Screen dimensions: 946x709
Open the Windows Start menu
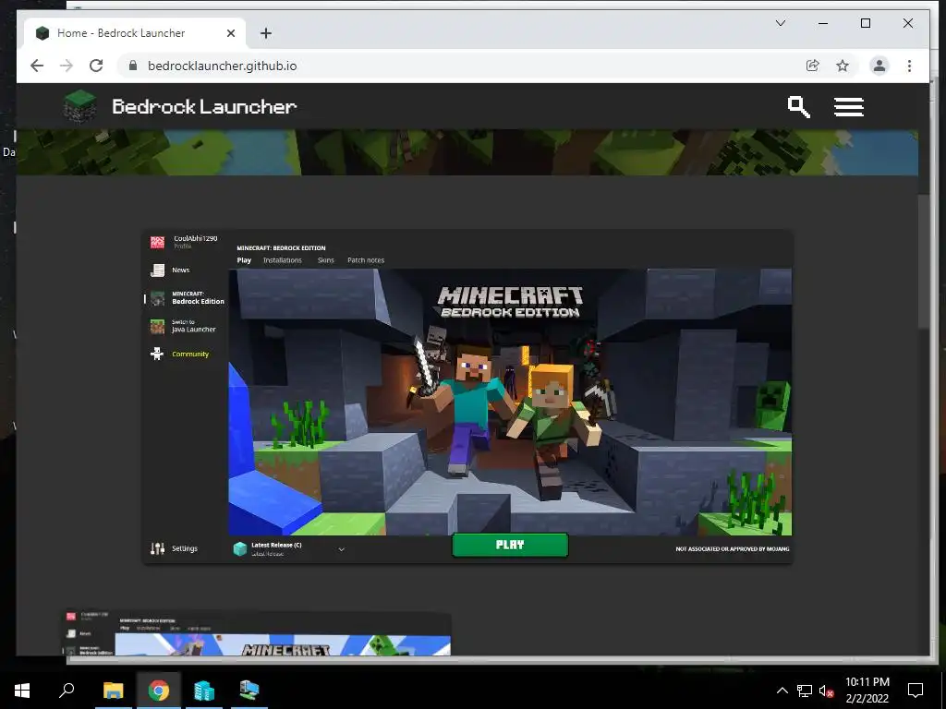22,691
